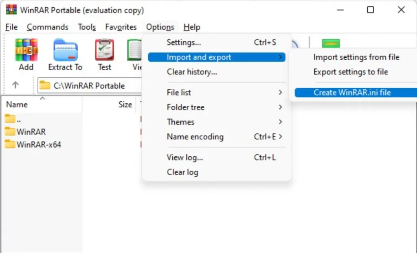Screen dimensions: 417x253
Task: Open the Favorites menu
Action: click(121, 27)
